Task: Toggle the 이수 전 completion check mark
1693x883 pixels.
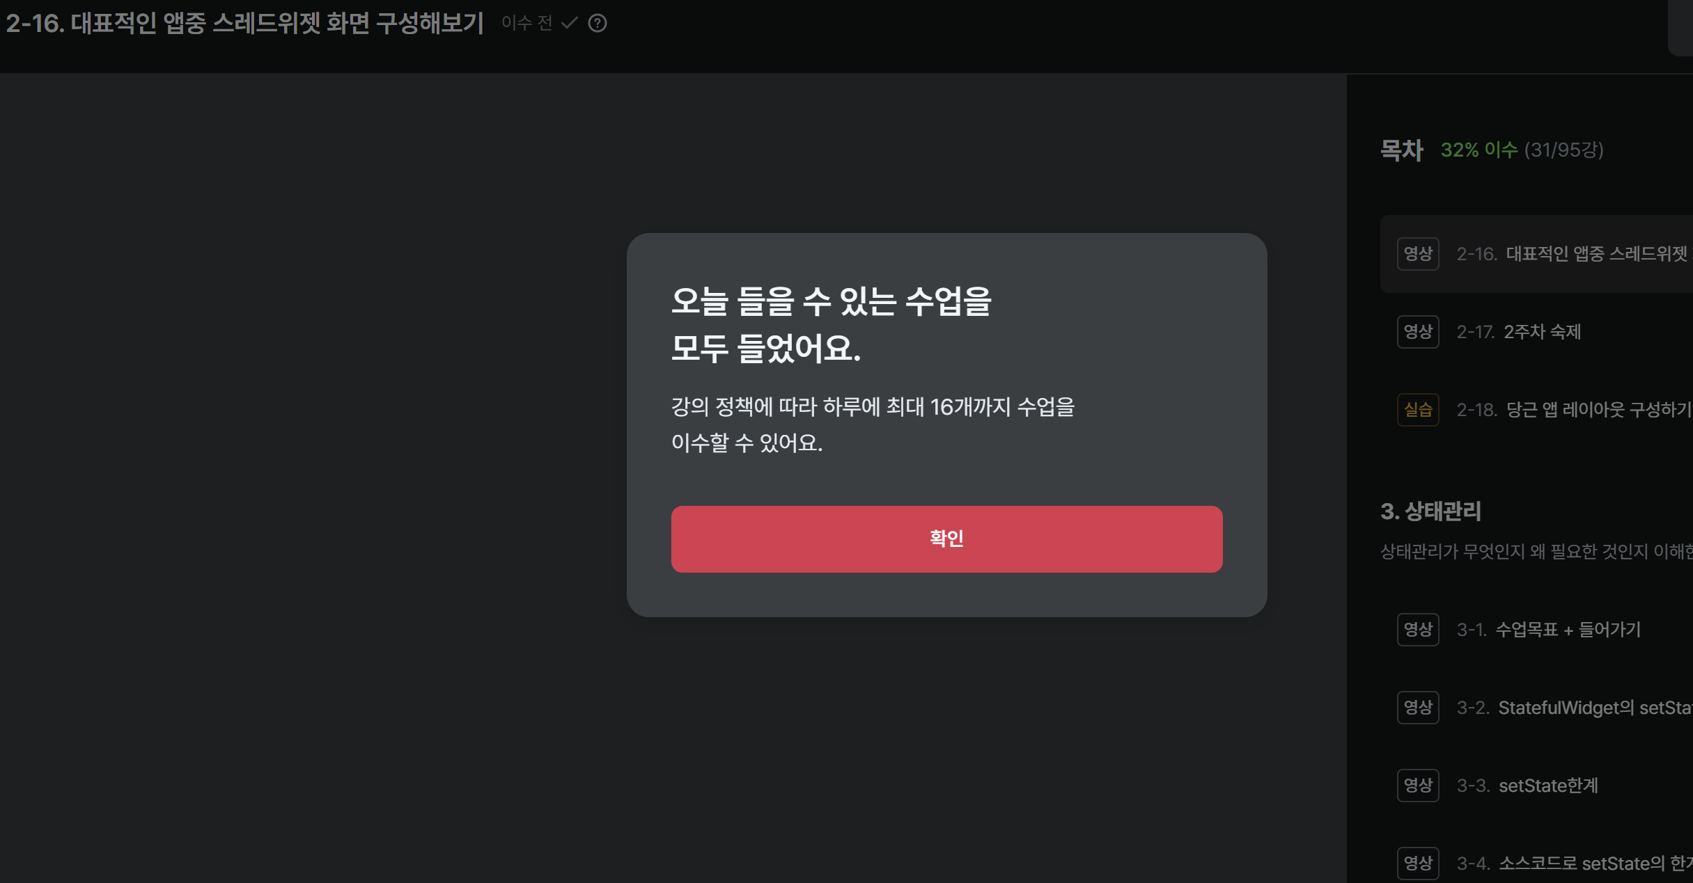Action: tap(570, 23)
